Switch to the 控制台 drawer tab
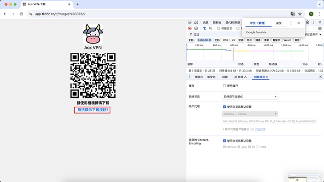 click(x=198, y=77)
